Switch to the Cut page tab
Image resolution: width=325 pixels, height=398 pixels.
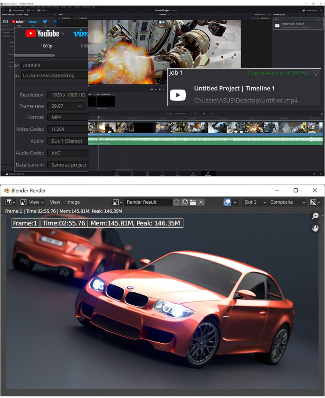132,174
